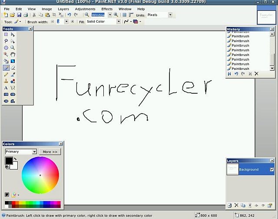The width and height of the screenshot is (278, 219).
Task: Click the New file toolbar icon
Action: click(6, 15)
